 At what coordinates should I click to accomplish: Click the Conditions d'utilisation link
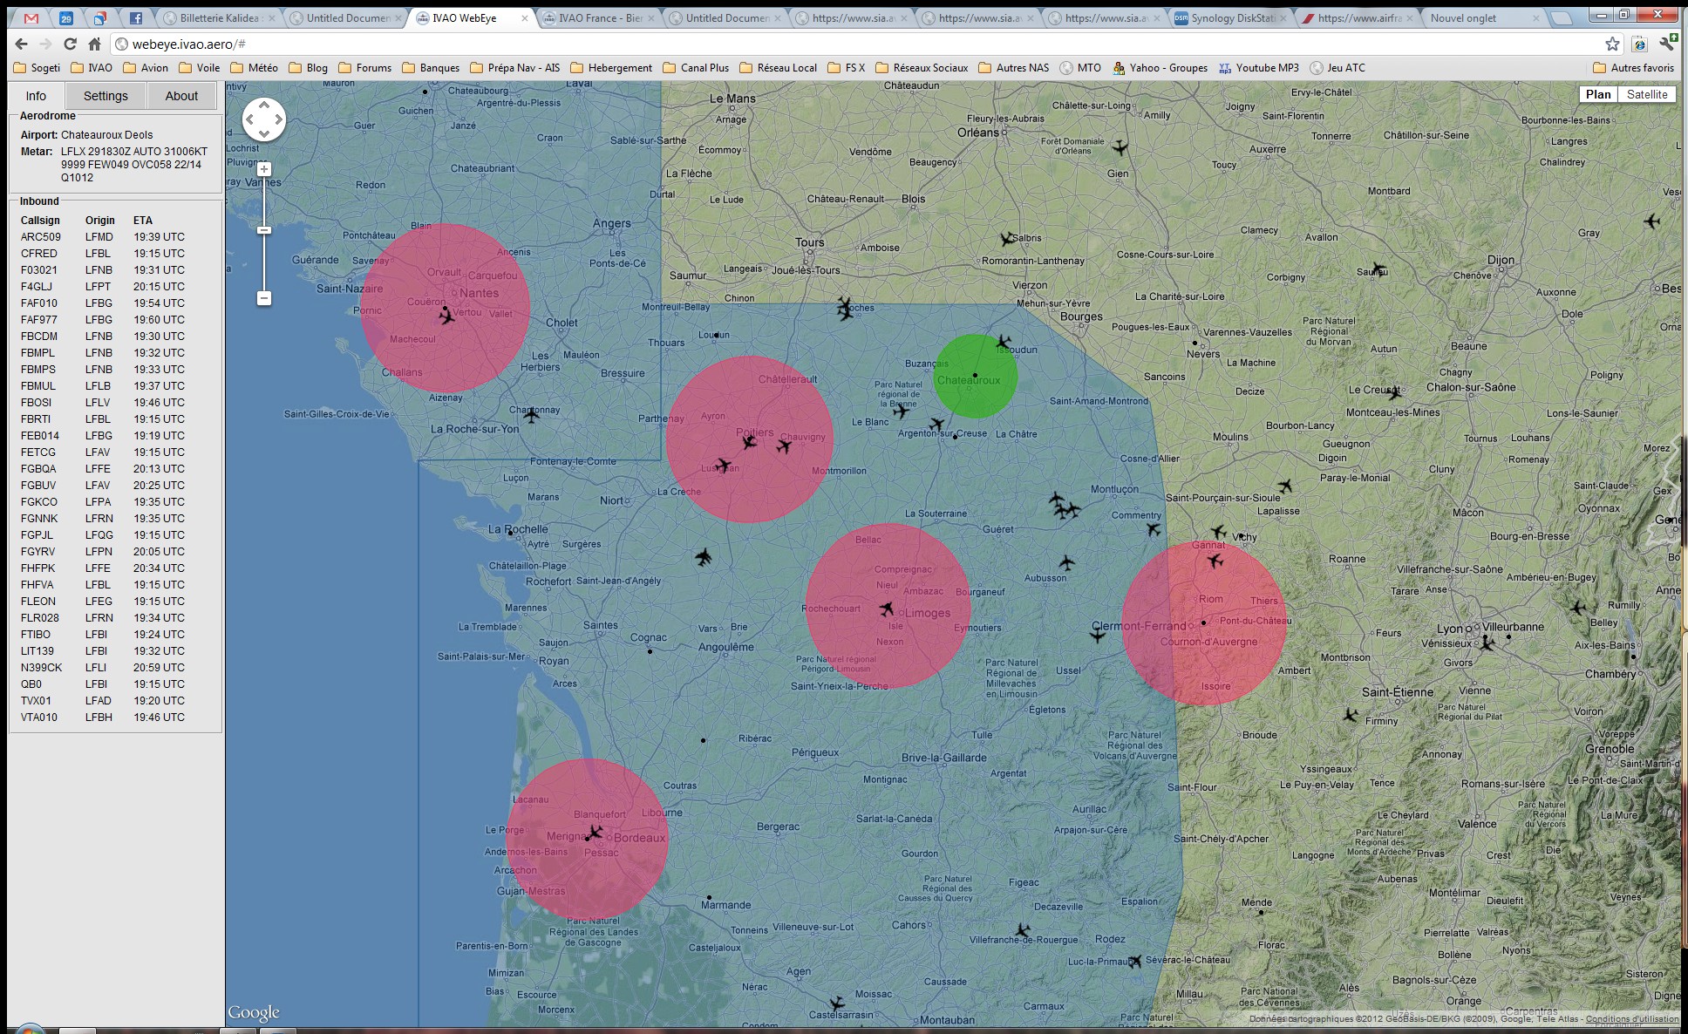click(1631, 1018)
